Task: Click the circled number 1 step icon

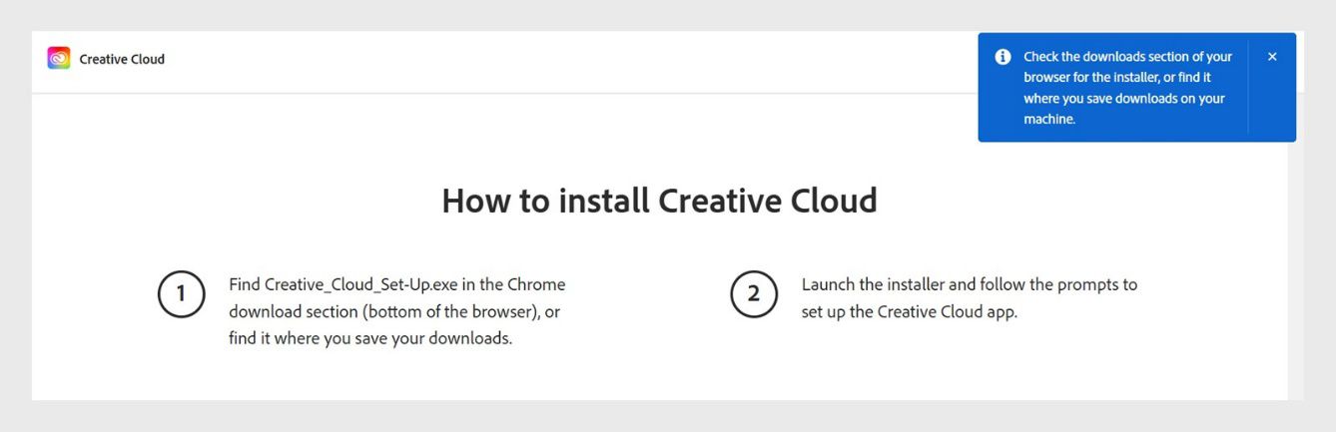Action: click(181, 293)
